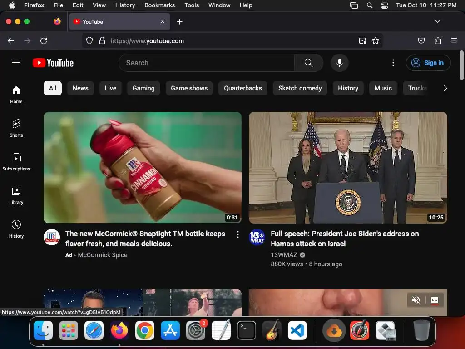Select the History category chip
The width and height of the screenshot is (465, 349).
[x=348, y=88]
